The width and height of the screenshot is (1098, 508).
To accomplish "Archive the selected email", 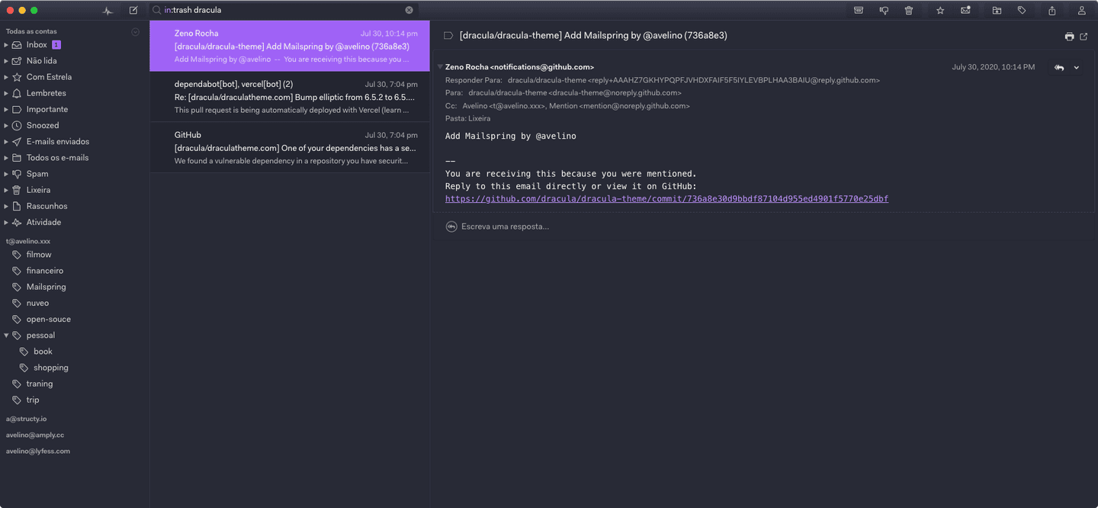I will [x=859, y=10].
